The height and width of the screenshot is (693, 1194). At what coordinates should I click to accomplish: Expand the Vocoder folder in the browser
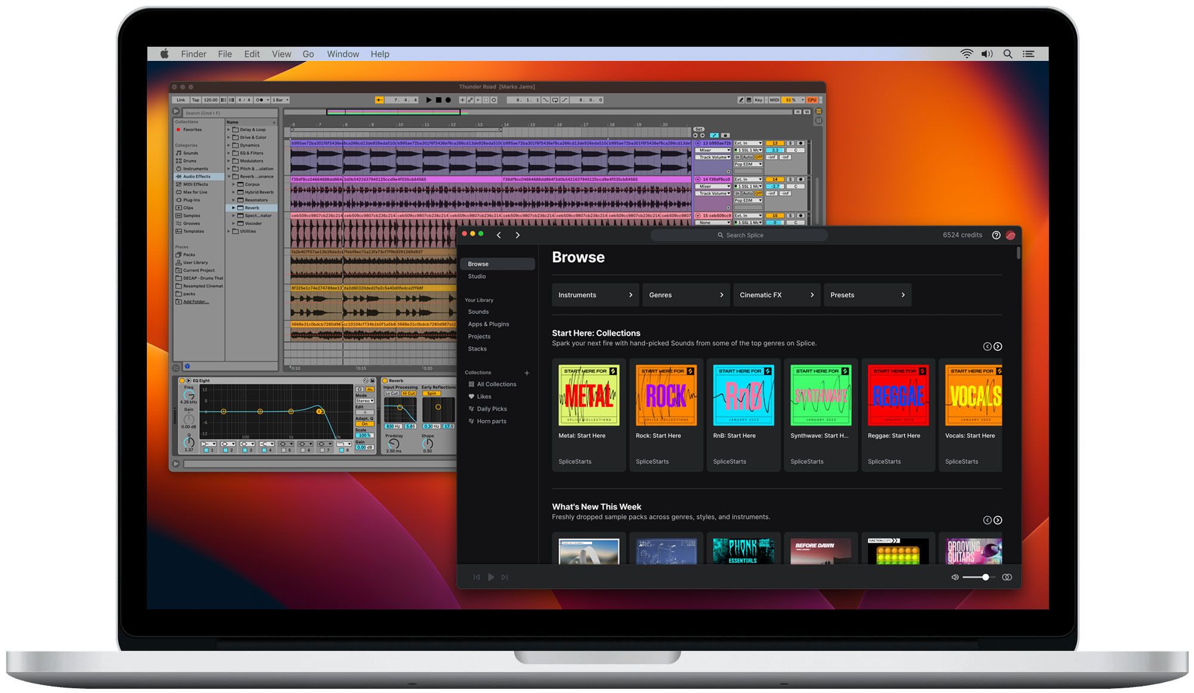(x=235, y=223)
